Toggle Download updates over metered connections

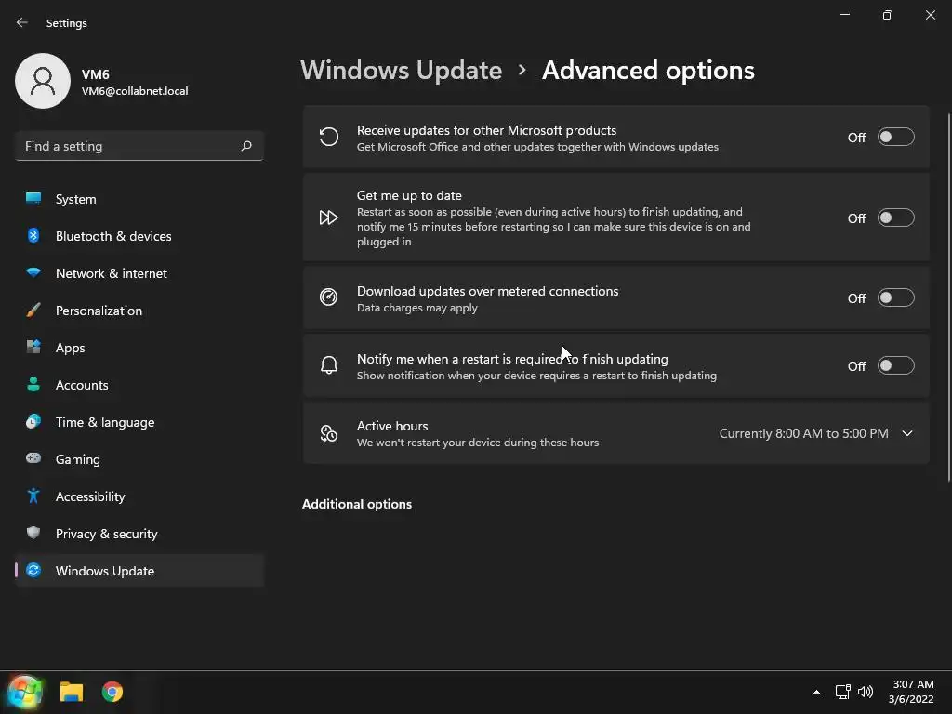pyautogui.click(x=895, y=298)
